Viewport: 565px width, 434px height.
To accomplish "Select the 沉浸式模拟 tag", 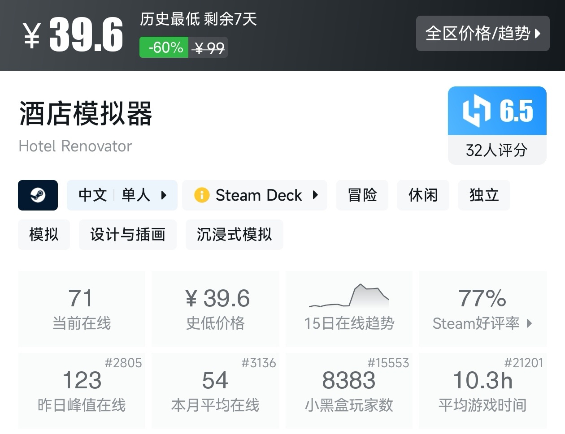I will click(234, 235).
